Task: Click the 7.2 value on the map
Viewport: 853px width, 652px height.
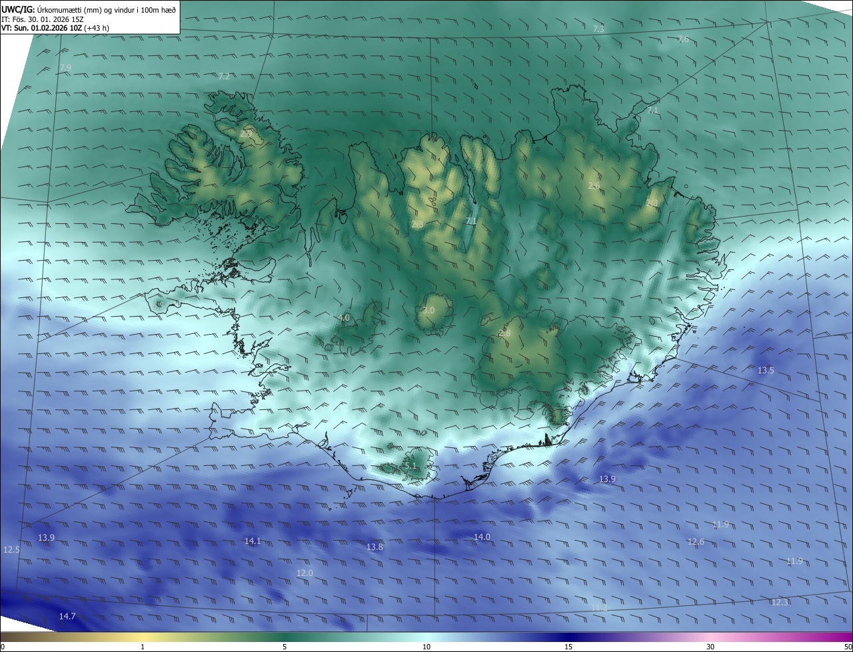Action: 224,77
